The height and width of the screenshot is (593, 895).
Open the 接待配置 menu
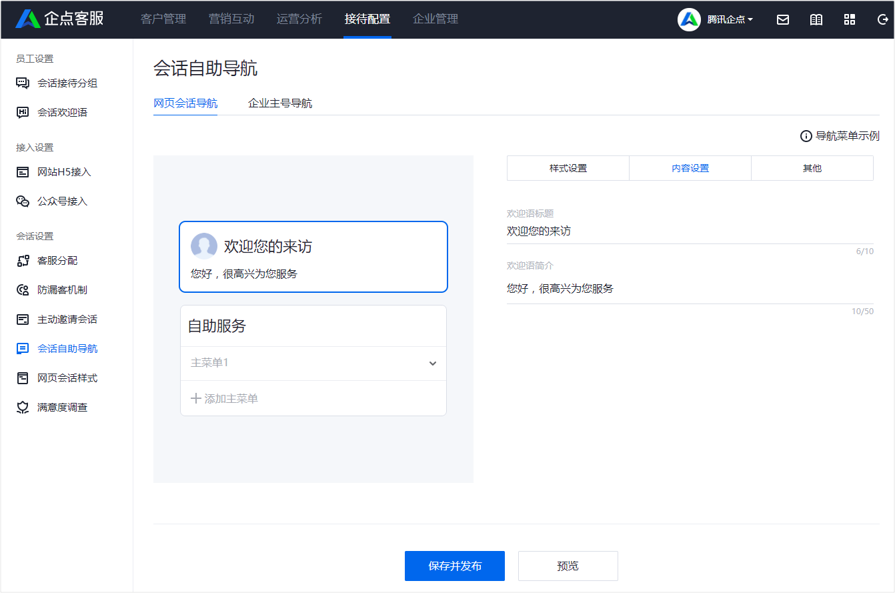(x=367, y=19)
